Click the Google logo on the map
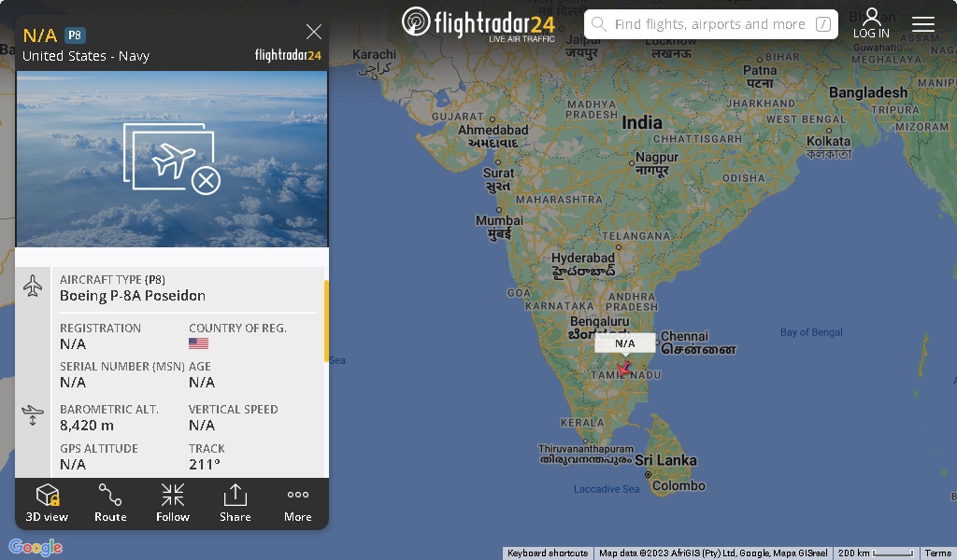 [36, 547]
